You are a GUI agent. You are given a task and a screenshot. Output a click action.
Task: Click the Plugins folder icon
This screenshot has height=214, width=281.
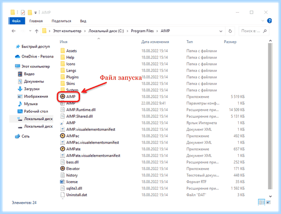click(63, 77)
